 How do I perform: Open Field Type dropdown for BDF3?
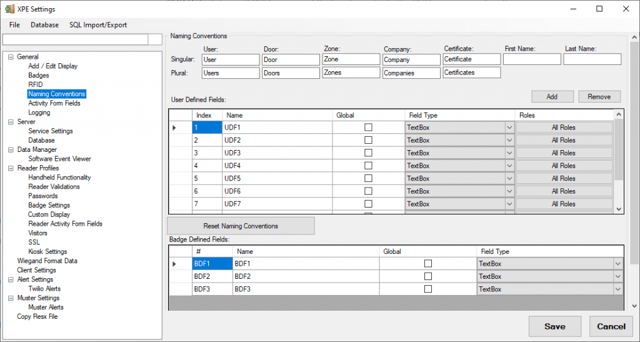click(617, 289)
